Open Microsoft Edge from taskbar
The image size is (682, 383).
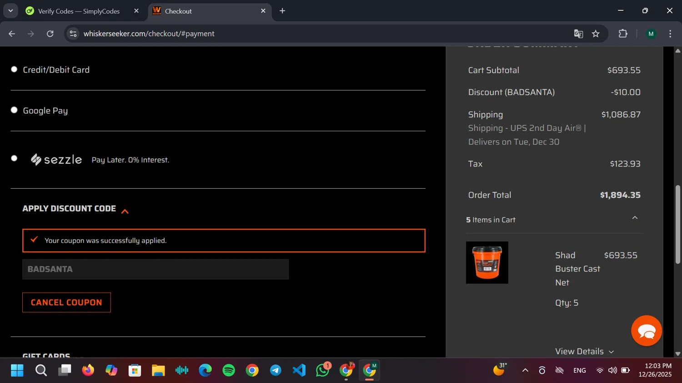pos(205,370)
